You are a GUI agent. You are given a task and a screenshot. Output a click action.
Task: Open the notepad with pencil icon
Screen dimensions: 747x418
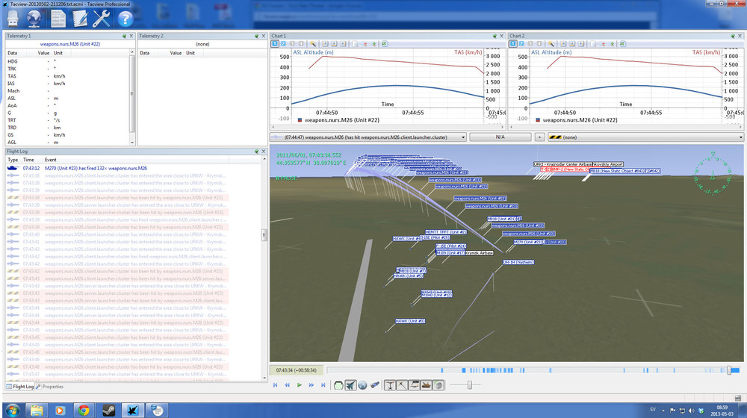[79, 19]
